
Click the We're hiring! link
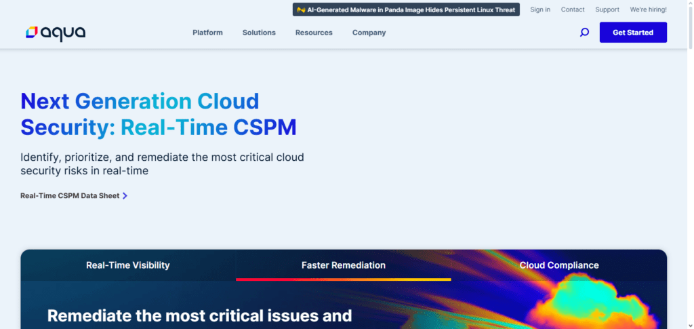[649, 9]
